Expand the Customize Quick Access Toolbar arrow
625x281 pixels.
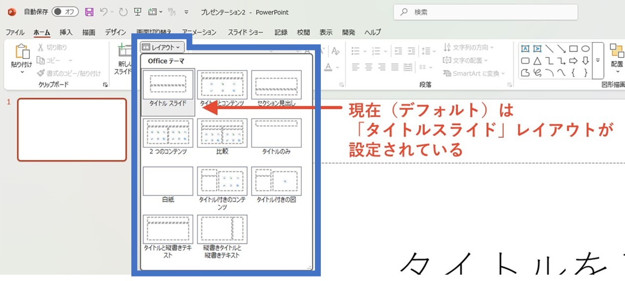(x=187, y=12)
